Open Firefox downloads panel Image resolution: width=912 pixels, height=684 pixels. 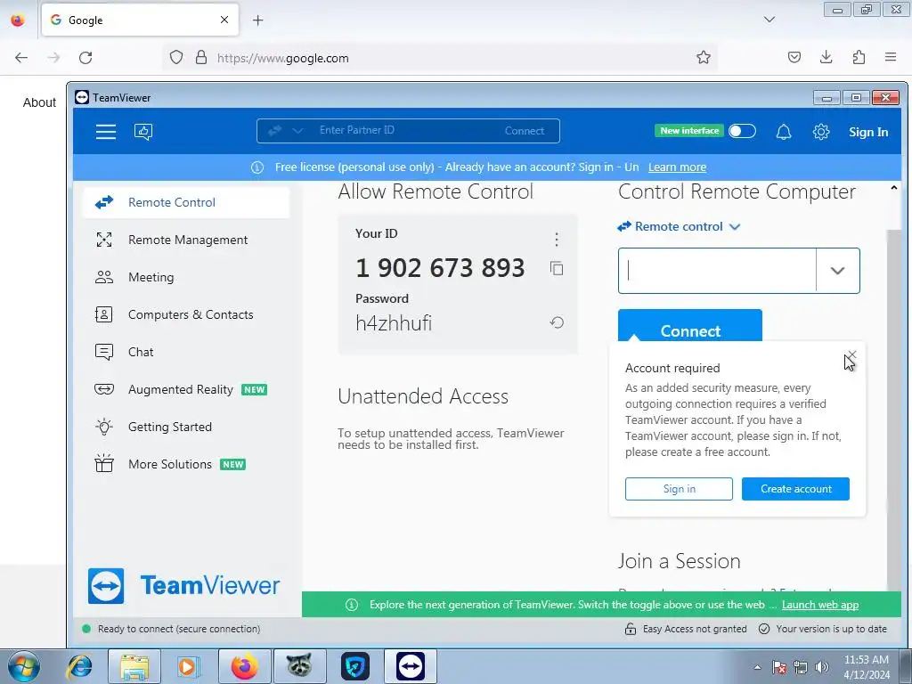(x=826, y=57)
